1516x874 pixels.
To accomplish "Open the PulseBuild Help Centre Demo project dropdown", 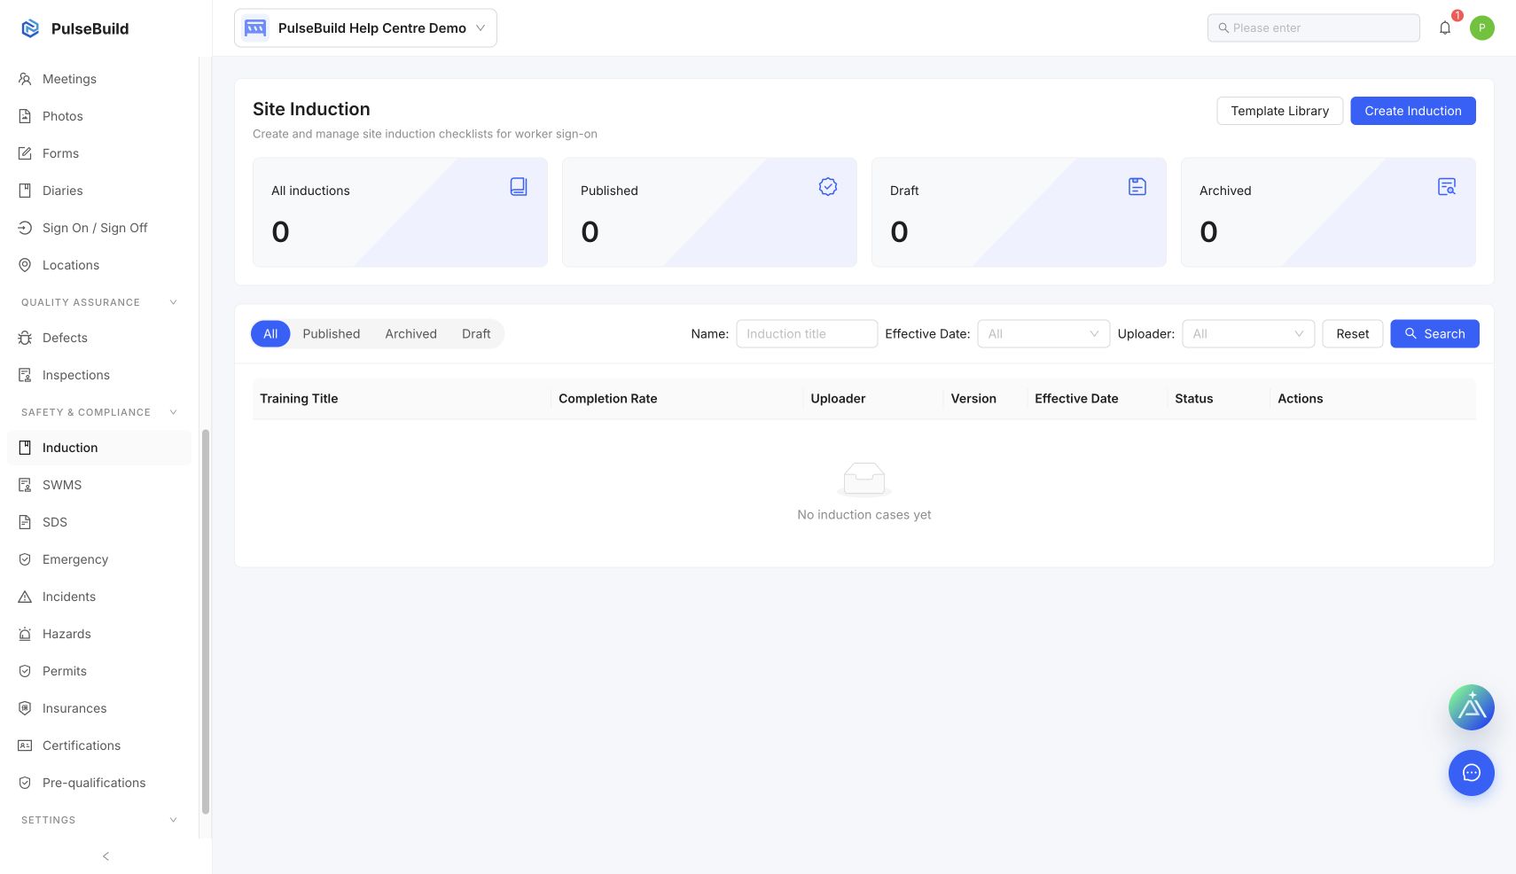I will pos(365,27).
